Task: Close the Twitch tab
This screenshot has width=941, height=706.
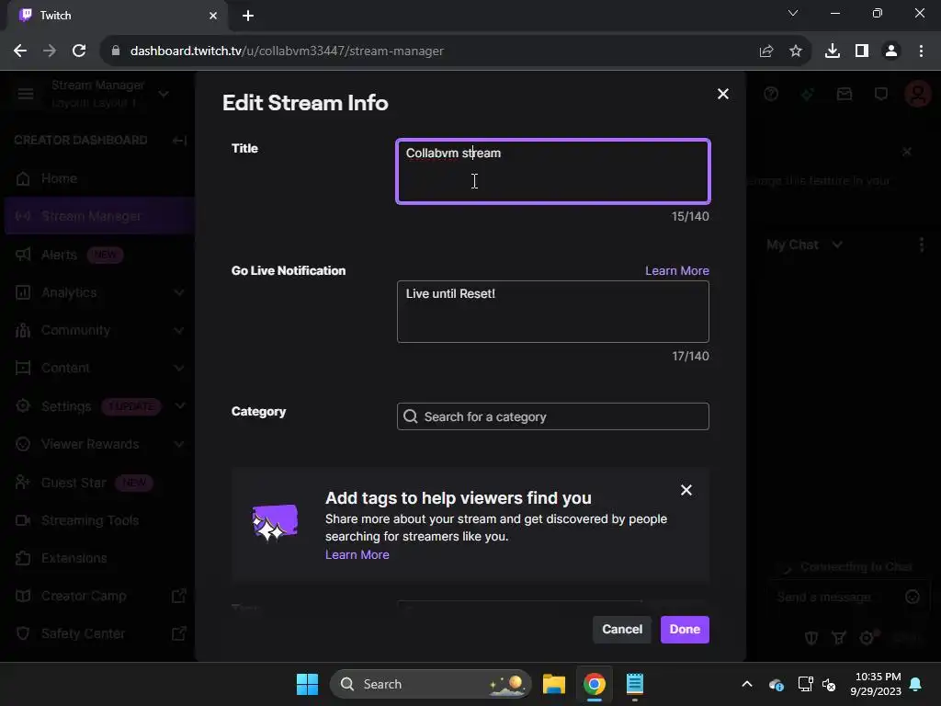Action: click(x=213, y=16)
